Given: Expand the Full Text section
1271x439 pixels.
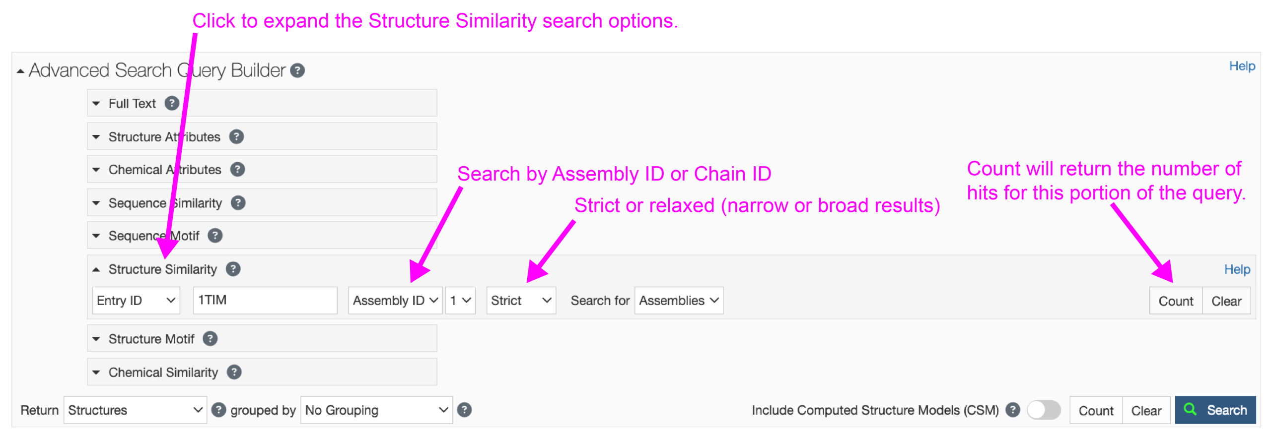Looking at the screenshot, I should click(96, 104).
